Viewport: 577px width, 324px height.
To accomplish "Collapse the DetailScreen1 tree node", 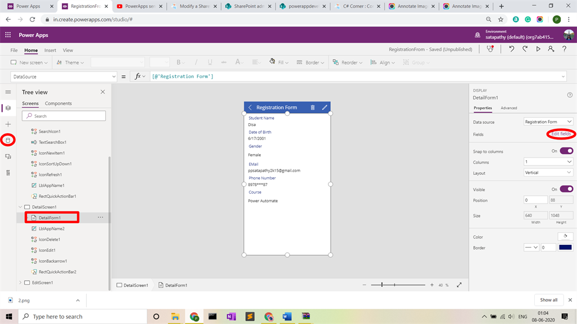I will [20, 207].
